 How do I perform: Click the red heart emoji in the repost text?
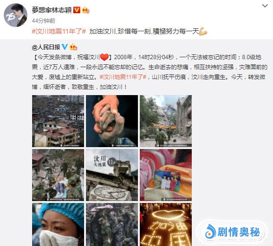click(x=104, y=57)
